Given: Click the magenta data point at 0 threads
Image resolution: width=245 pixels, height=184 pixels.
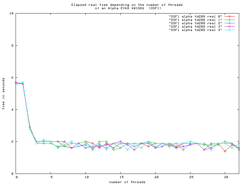Looking at the screenshot, I should pos(16,82).
